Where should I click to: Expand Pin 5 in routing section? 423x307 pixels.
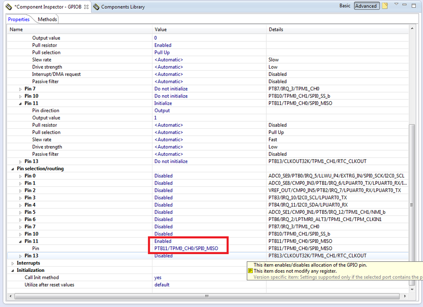(x=20, y=213)
